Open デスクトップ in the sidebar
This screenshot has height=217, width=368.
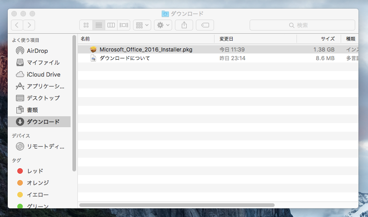(39, 98)
